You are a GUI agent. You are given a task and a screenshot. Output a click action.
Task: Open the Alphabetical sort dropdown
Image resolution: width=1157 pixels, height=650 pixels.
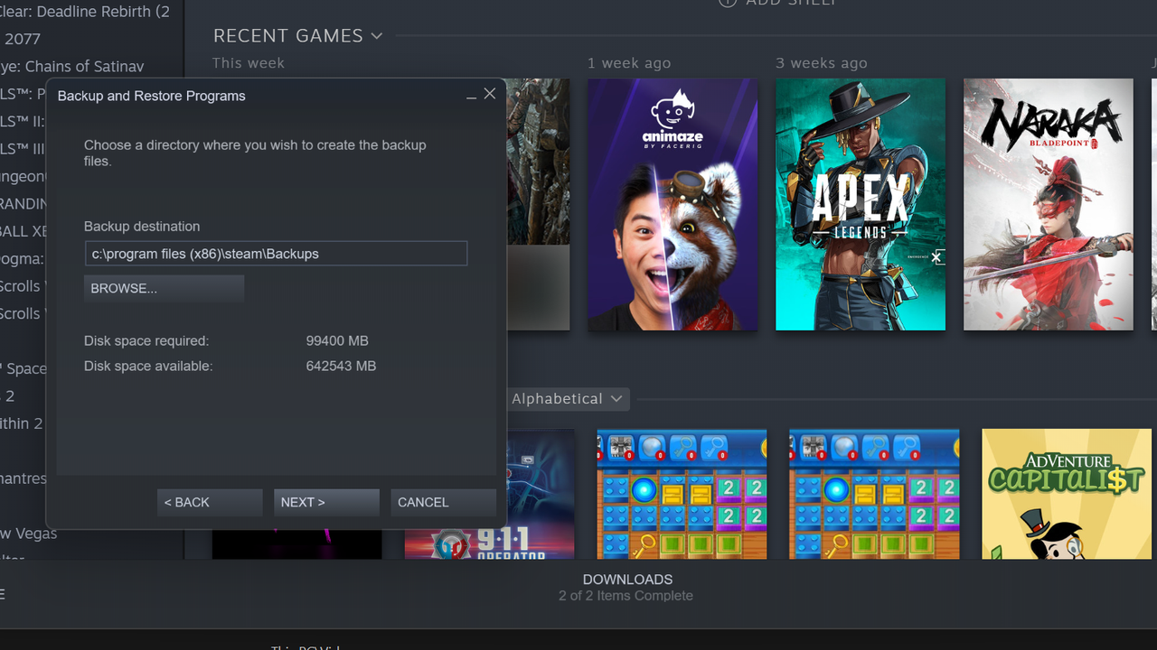click(x=567, y=398)
